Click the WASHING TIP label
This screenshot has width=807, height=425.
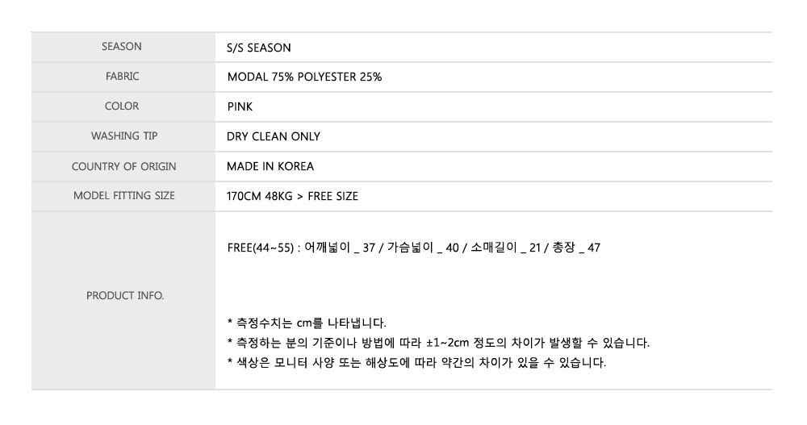point(123,136)
